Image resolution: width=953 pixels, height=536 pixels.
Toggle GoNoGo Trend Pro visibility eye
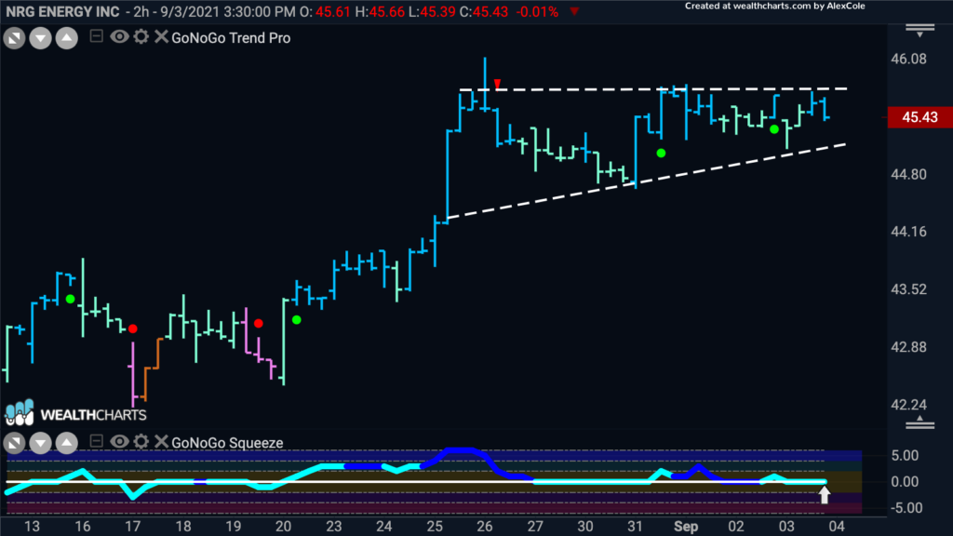tap(119, 37)
